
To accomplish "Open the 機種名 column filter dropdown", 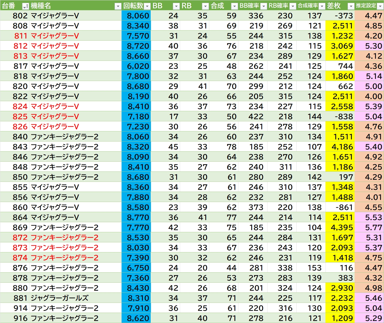I will [118, 6].
